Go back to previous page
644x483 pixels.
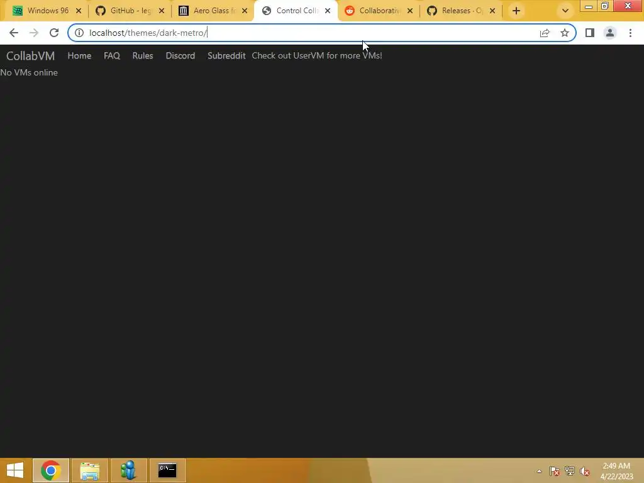click(14, 33)
